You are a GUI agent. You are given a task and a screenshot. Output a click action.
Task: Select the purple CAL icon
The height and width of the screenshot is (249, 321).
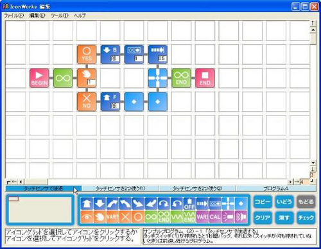pyautogui.click(x=215, y=217)
